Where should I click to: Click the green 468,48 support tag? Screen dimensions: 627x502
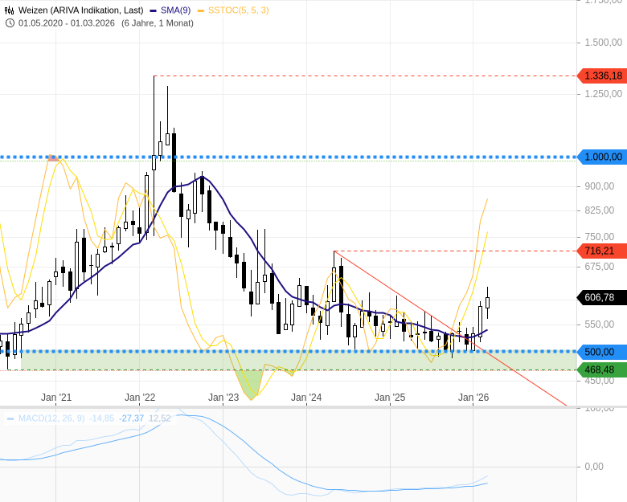602,369
